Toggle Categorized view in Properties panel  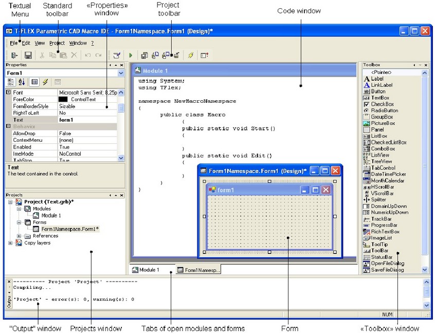point(11,82)
